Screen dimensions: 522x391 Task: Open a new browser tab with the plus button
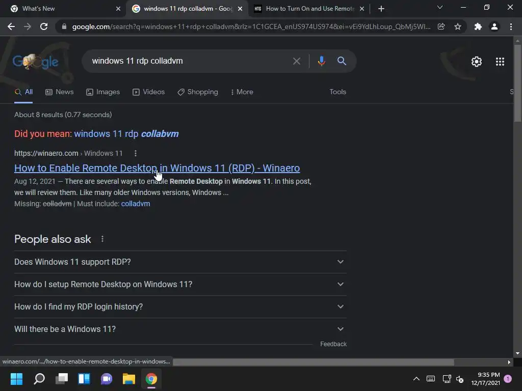381,9
